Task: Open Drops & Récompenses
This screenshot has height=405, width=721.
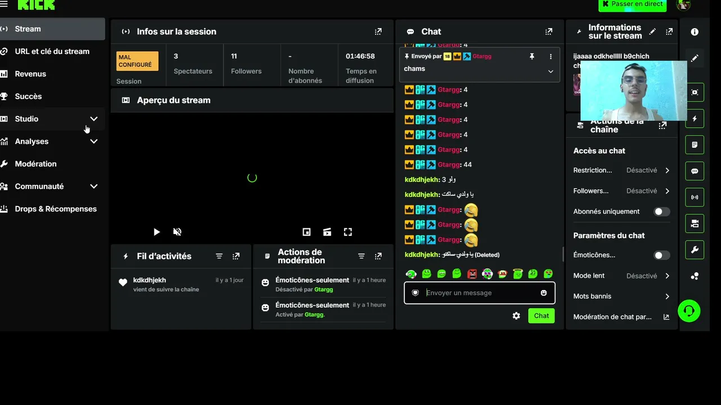Action: 52,209
